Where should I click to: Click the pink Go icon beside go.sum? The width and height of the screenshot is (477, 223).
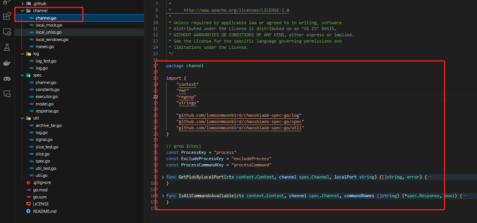(x=28, y=197)
